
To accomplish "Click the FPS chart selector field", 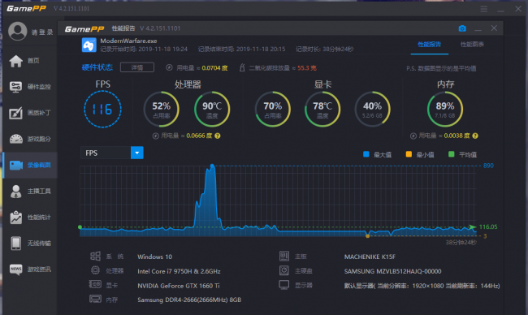I will pyautogui.click(x=112, y=153).
